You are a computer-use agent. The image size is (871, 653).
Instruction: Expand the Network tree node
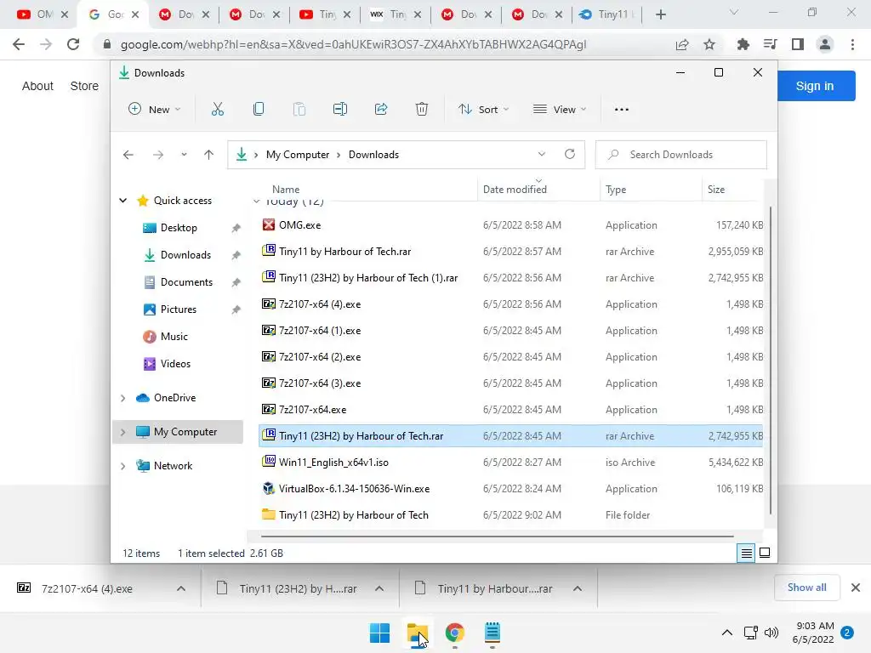tap(122, 466)
